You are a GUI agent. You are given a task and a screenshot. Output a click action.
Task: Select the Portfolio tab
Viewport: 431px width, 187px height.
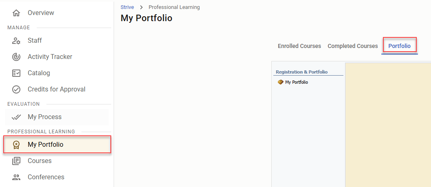click(399, 46)
